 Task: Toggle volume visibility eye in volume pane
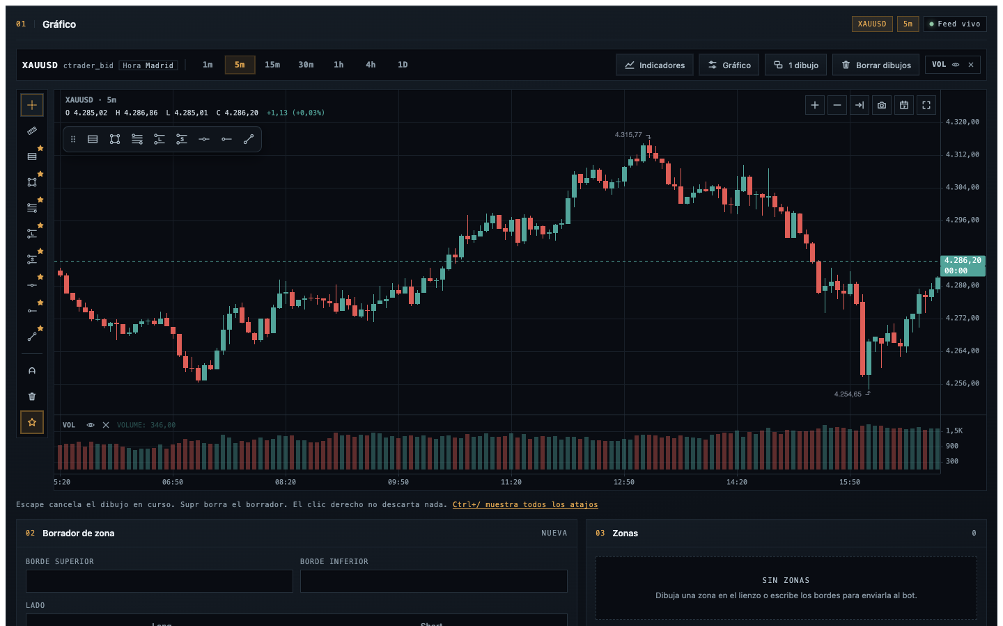click(x=91, y=425)
